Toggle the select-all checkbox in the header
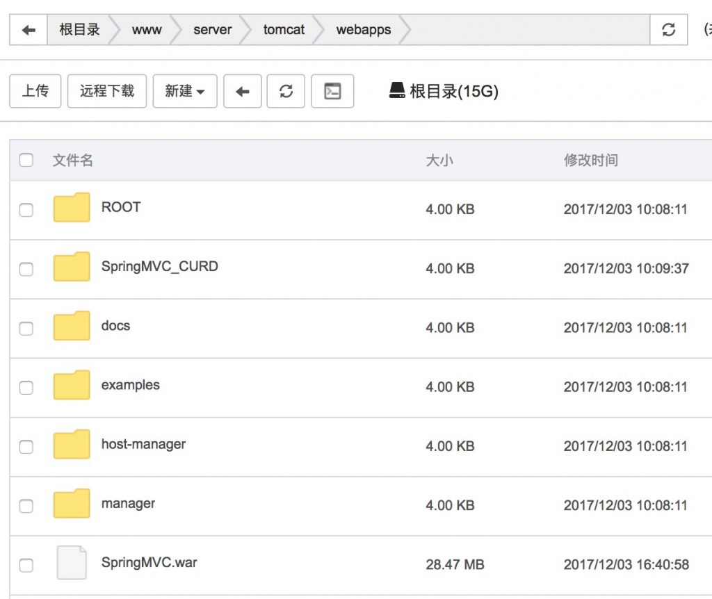 (26, 161)
